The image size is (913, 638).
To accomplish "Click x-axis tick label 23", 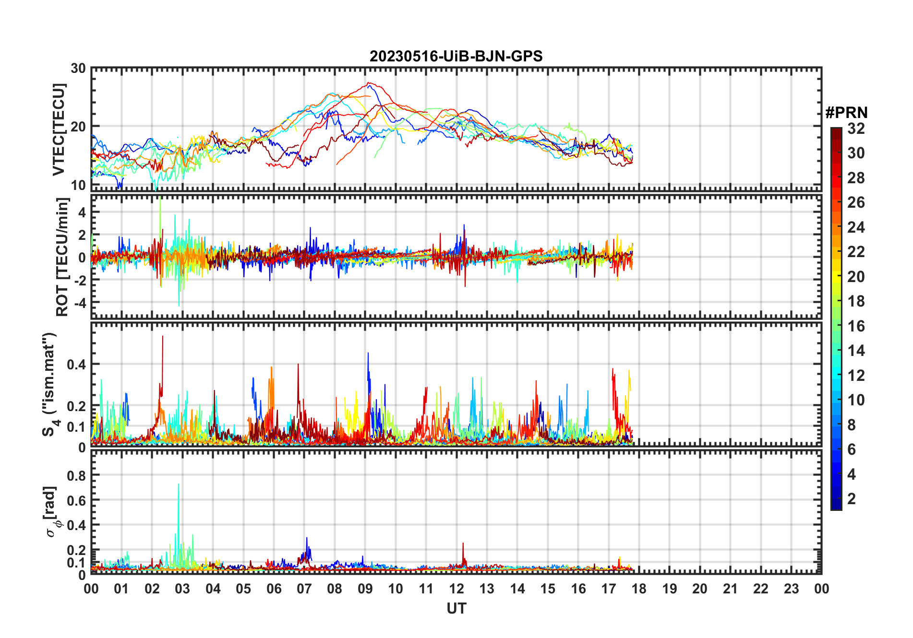I will click(791, 589).
